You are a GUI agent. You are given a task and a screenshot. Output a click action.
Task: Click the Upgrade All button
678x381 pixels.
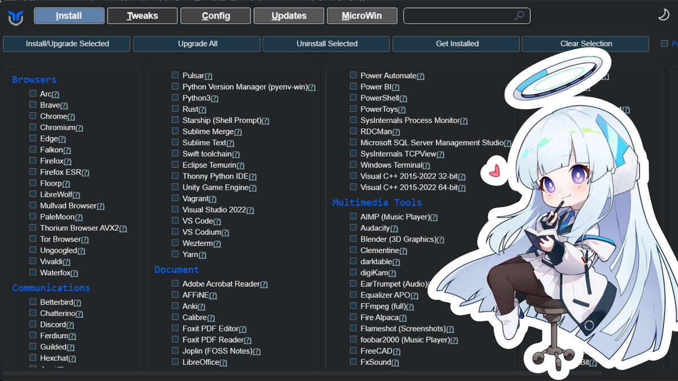[197, 43]
